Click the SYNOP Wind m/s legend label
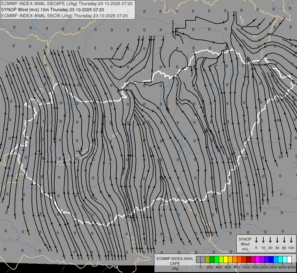297x273 pixels. [x=245, y=244]
